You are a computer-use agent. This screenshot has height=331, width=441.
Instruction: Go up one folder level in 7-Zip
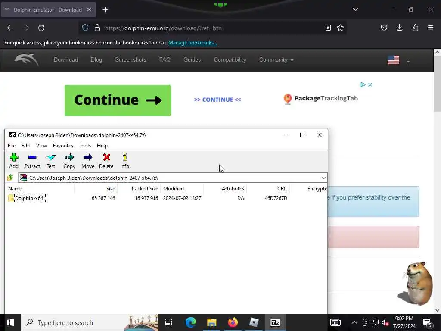point(10,178)
